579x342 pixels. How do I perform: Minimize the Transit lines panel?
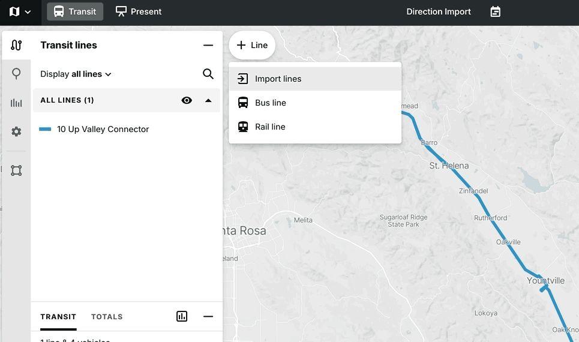pyautogui.click(x=208, y=45)
